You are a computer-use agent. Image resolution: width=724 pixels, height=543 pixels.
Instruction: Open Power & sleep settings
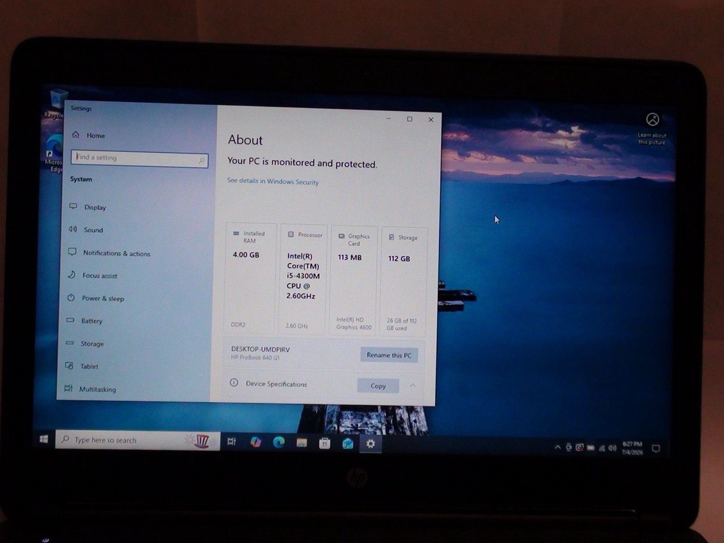click(95, 298)
